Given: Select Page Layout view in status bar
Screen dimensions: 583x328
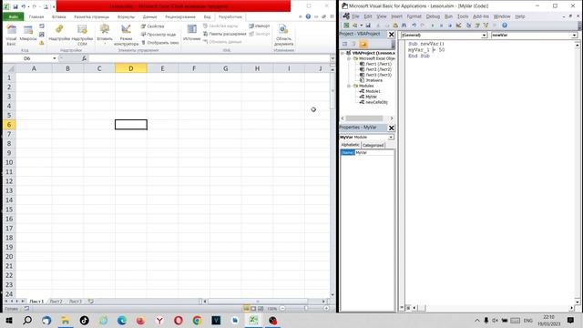Looking at the screenshot, I should pyautogui.click(x=253, y=309).
